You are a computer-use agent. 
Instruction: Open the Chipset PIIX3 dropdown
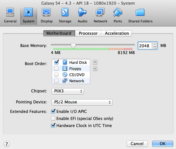(x=68, y=91)
